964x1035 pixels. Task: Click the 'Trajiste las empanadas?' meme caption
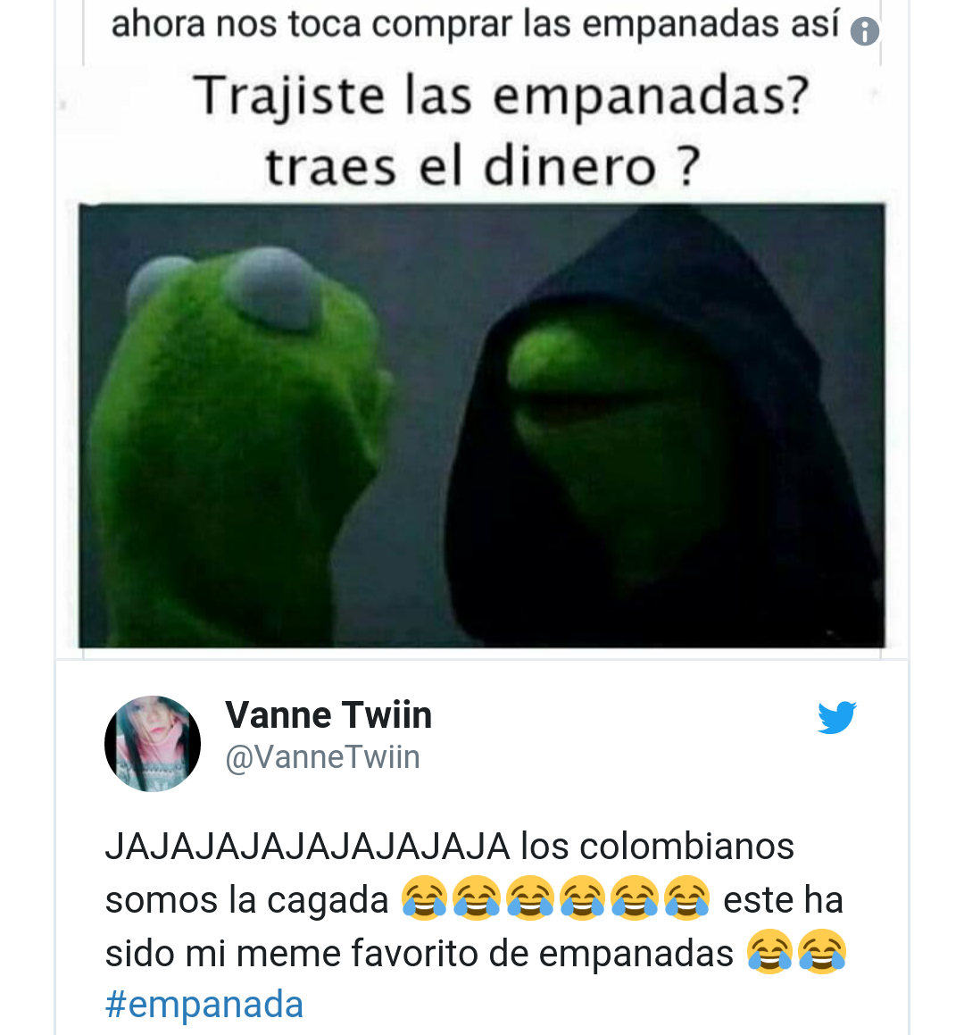[x=501, y=96]
